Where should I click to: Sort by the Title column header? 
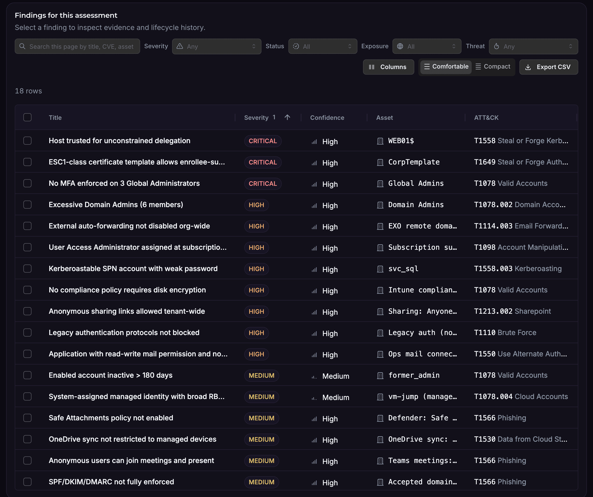click(x=55, y=118)
